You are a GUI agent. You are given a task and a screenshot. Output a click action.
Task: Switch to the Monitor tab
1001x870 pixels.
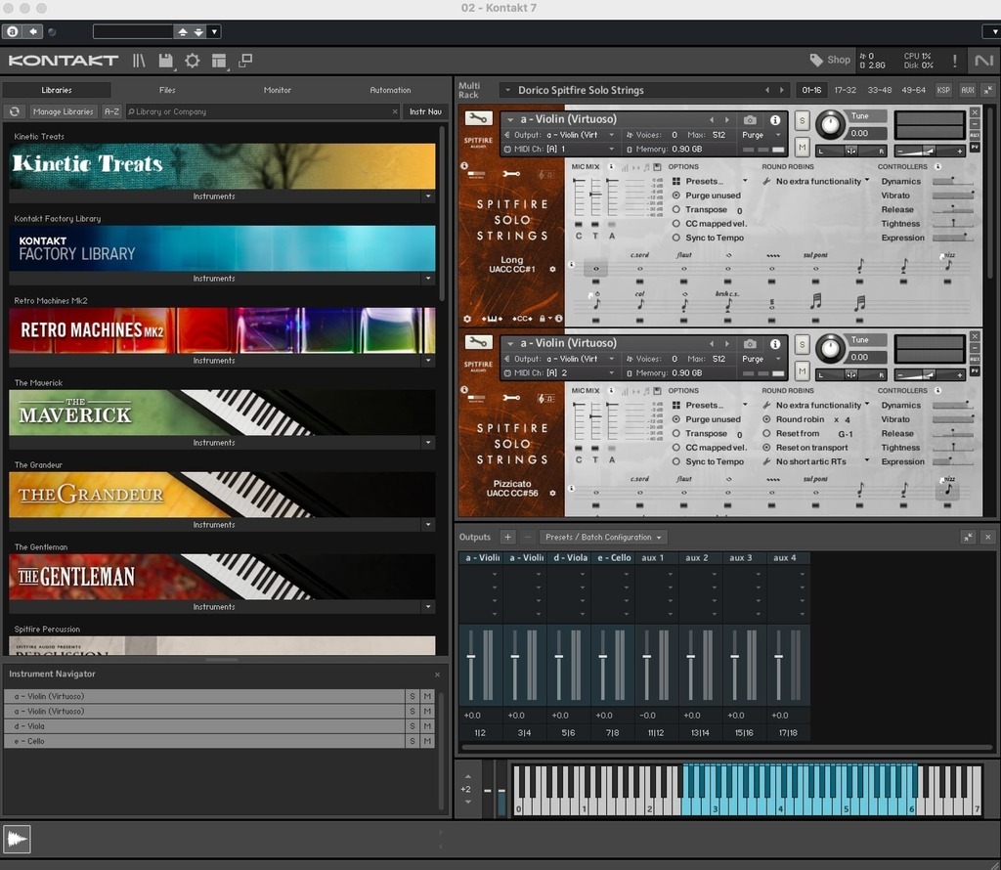[277, 90]
